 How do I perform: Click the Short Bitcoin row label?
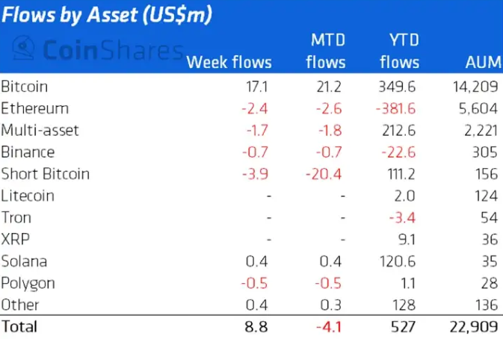pyautogui.click(x=46, y=174)
